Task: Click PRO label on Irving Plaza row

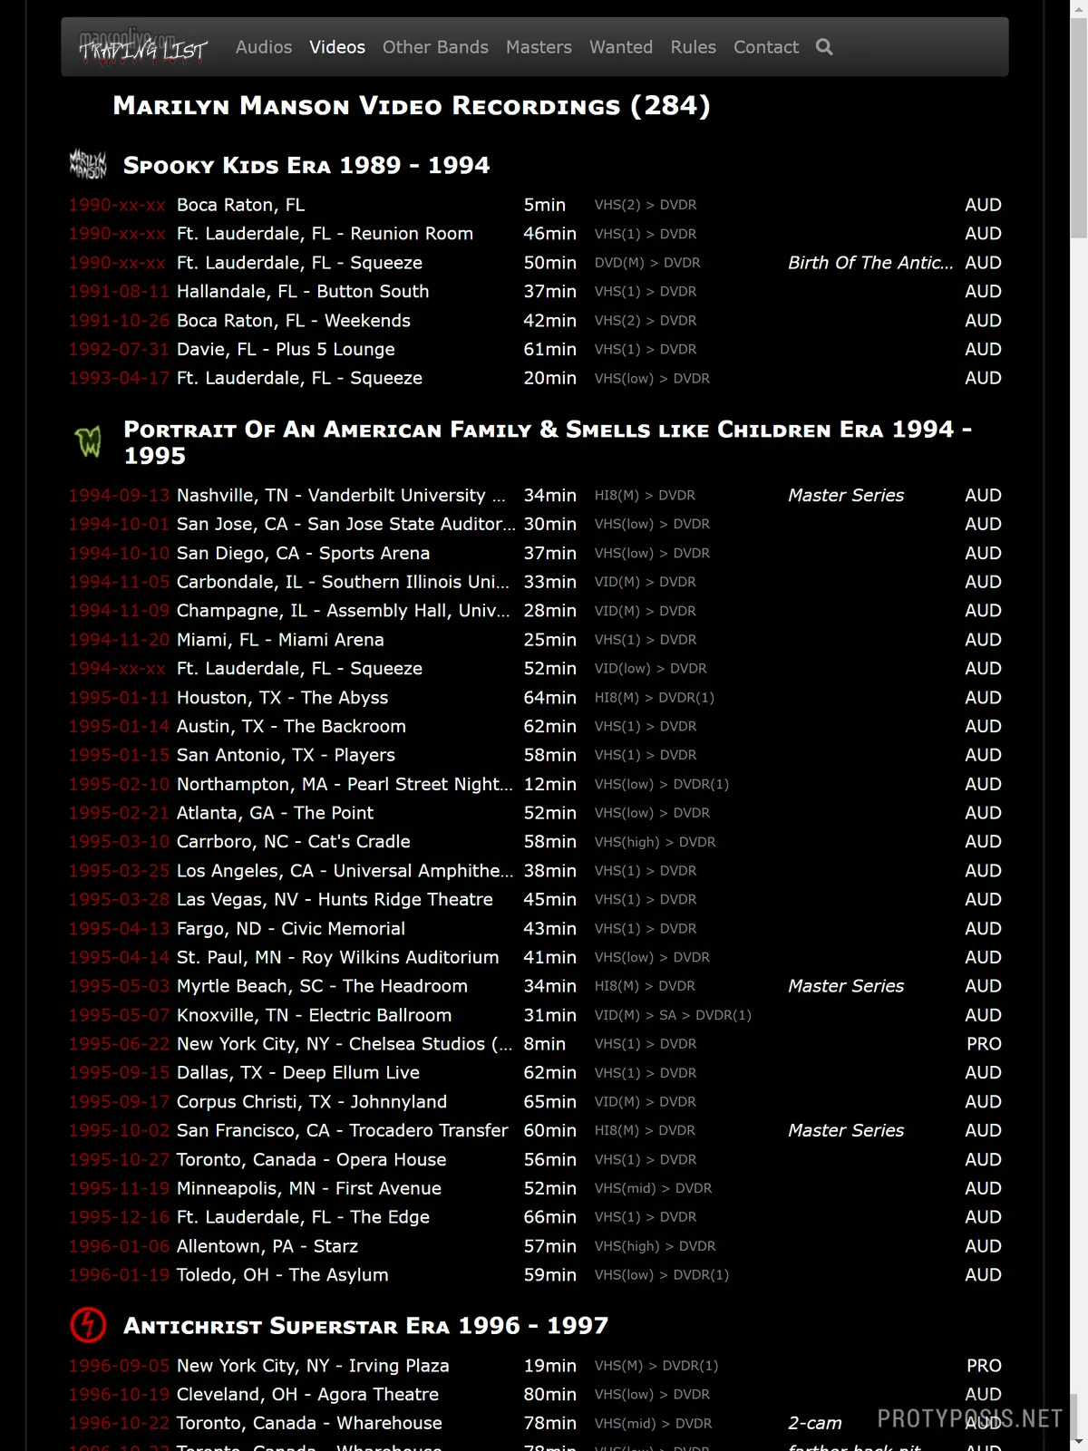Action: (x=984, y=1366)
